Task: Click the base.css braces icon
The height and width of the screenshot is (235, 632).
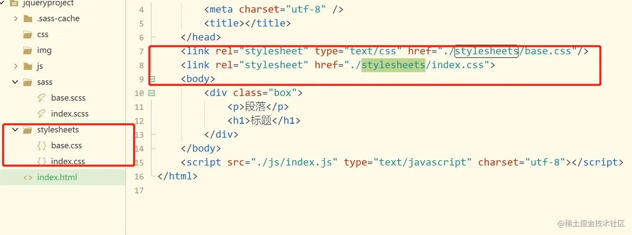Action: [x=42, y=145]
